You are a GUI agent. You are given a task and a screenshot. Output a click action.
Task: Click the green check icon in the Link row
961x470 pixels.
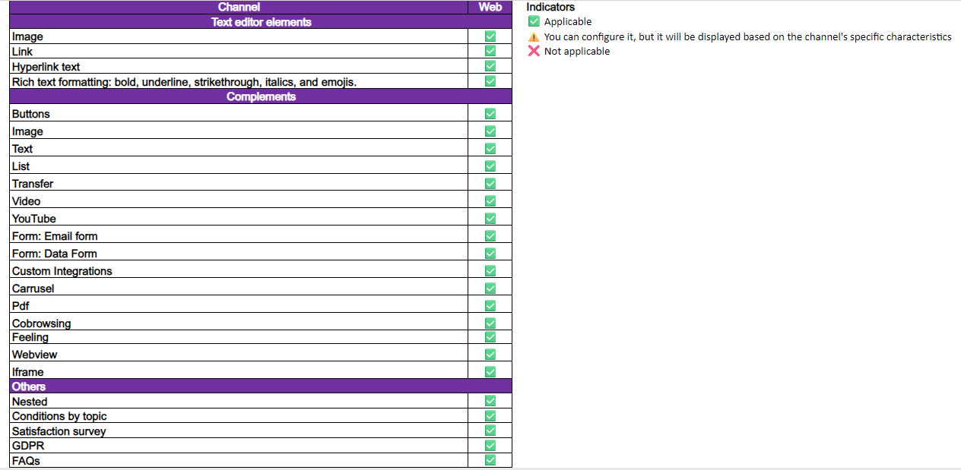[x=490, y=51]
